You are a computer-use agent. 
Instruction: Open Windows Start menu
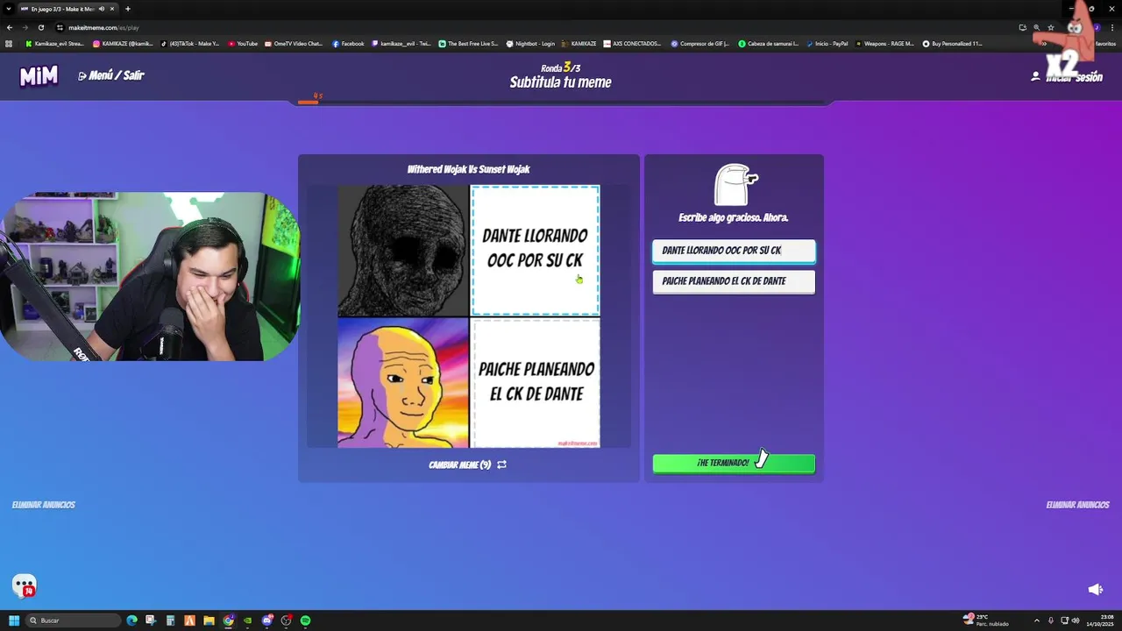(13, 620)
